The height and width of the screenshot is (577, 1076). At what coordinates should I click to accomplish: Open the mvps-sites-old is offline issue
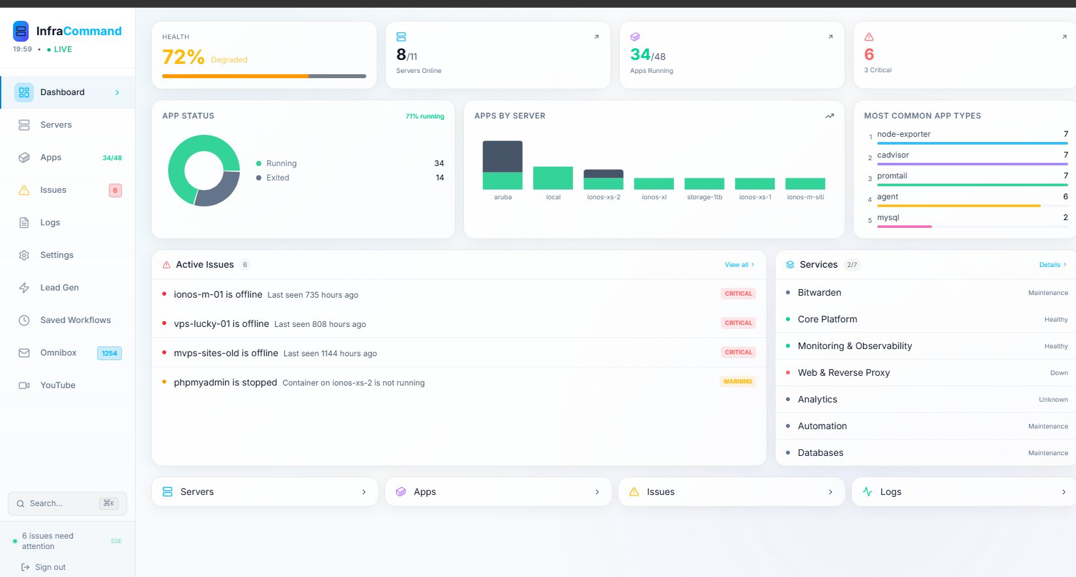459,353
